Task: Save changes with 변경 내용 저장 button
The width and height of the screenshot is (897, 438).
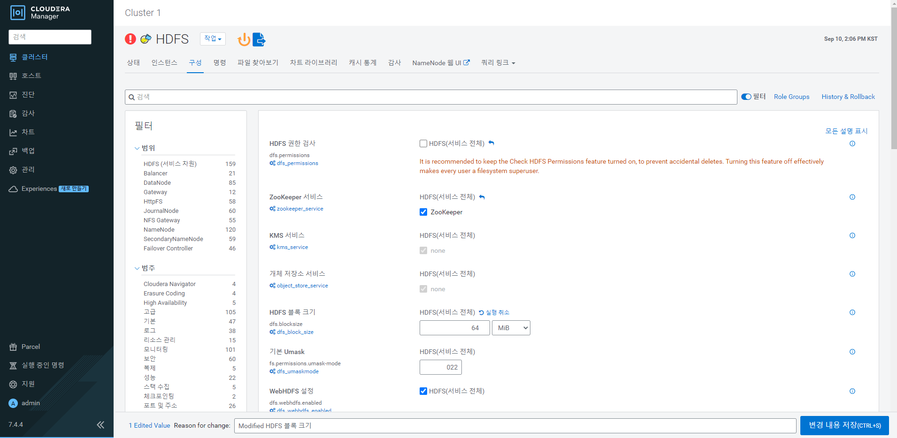Action: 844,425
